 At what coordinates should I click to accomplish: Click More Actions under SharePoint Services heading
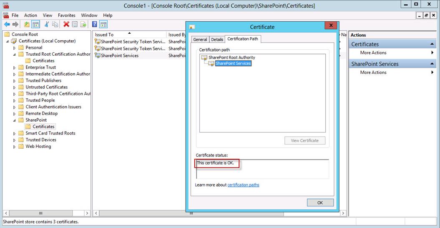tap(373, 72)
